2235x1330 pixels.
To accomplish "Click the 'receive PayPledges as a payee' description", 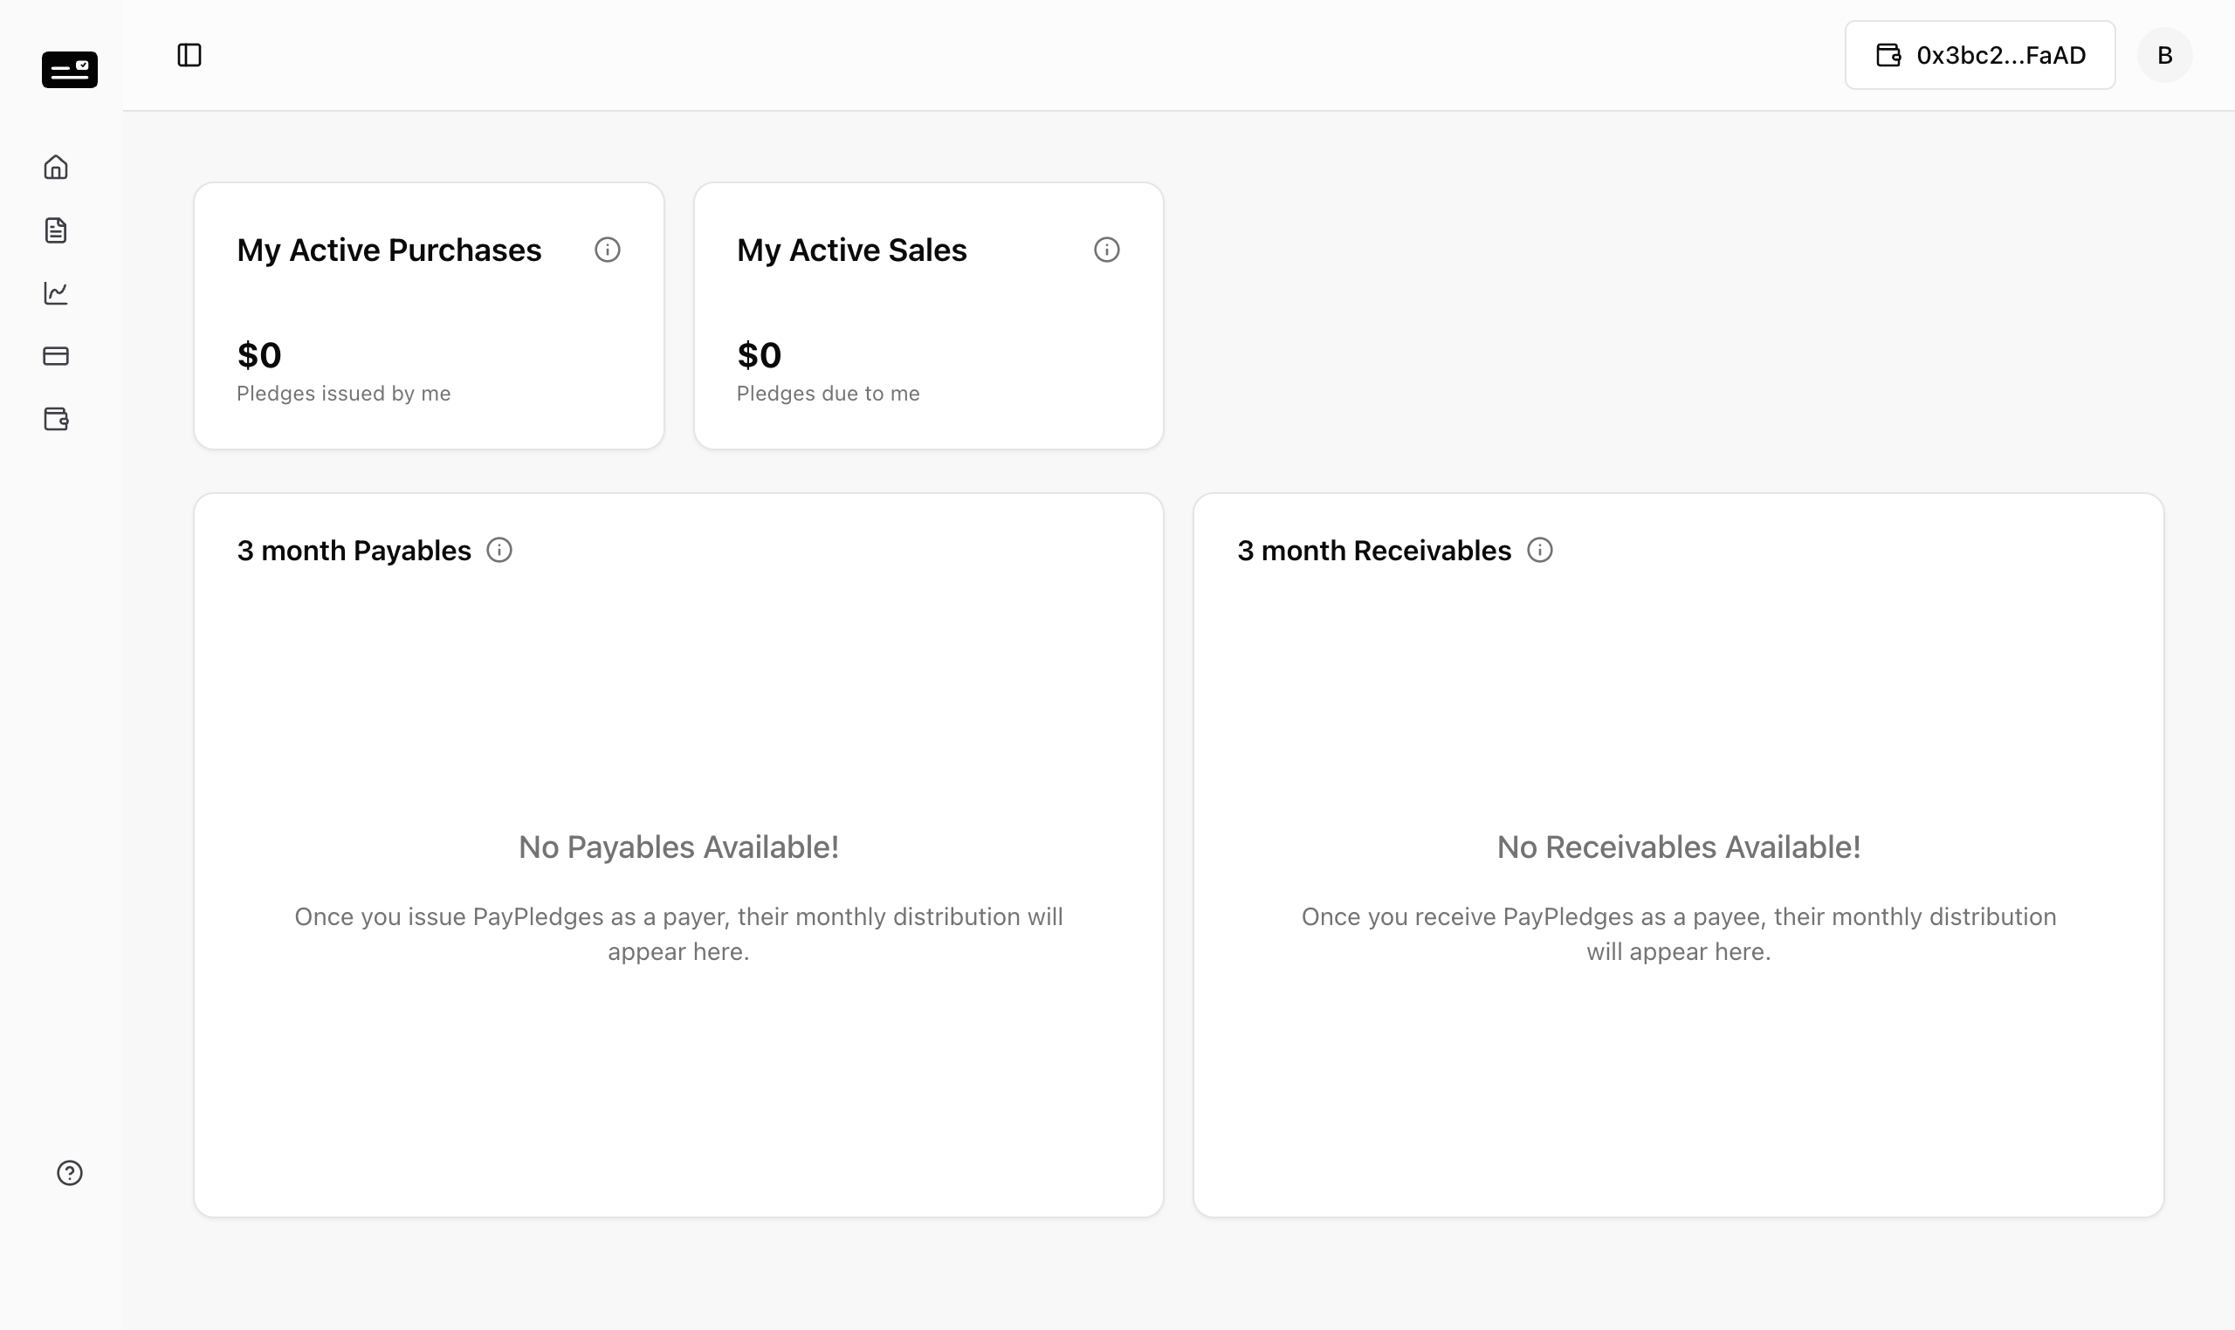I will click(x=1678, y=934).
